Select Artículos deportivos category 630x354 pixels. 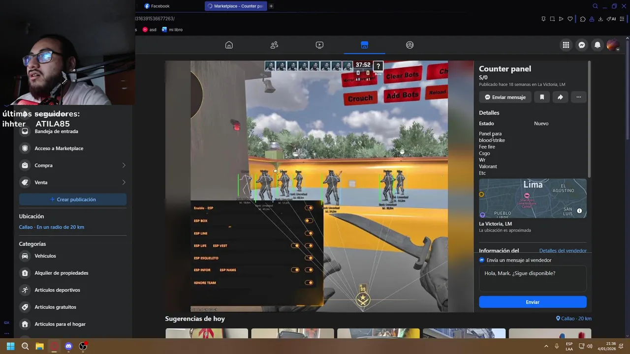[x=73, y=290]
